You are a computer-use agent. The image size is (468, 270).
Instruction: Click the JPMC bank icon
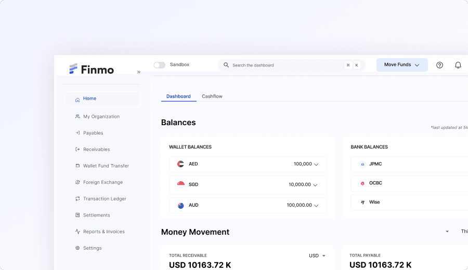[x=362, y=164]
